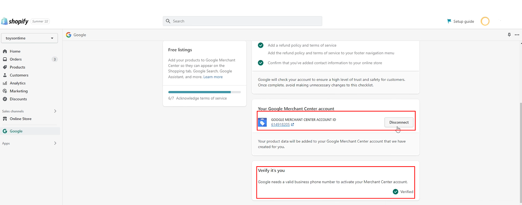Click 'Your Google Merchant Center account' heading
The image size is (522, 205).
(296, 109)
